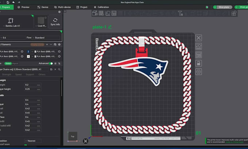The height and width of the screenshot is (149, 248).
Task: Open the Add model cube icon in toolbar
Action: 95,13
